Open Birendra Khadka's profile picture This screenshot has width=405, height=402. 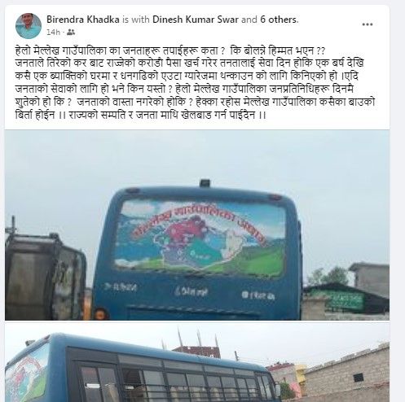pos(29,26)
